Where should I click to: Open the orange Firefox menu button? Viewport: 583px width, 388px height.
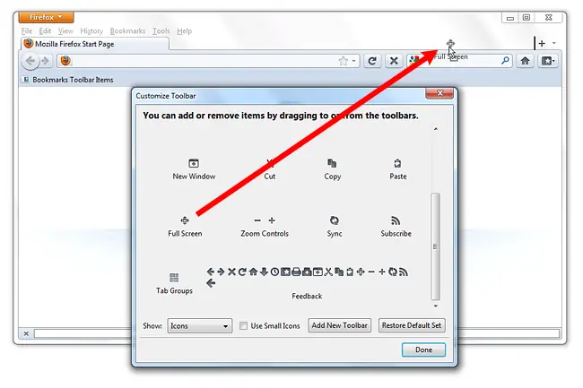pyautogui.click(x=46, y=17)
